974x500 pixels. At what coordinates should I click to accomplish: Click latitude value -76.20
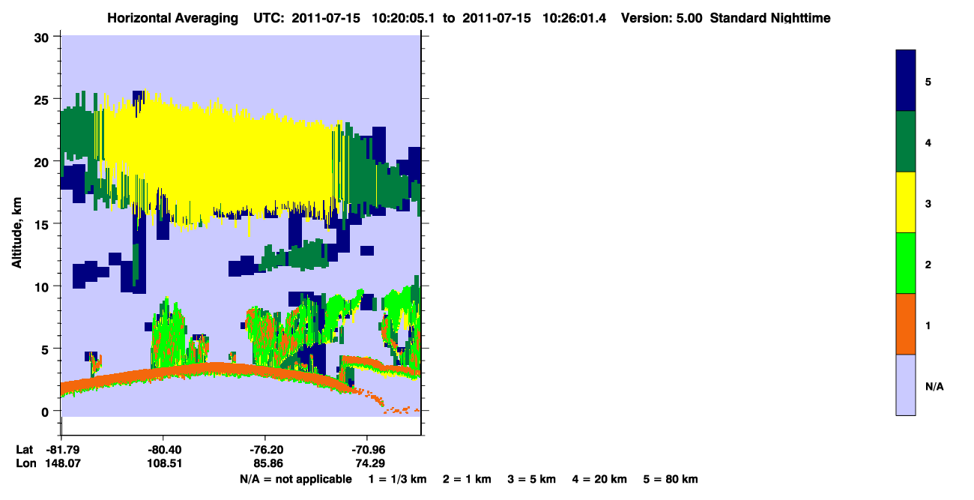tap(267, 450)
